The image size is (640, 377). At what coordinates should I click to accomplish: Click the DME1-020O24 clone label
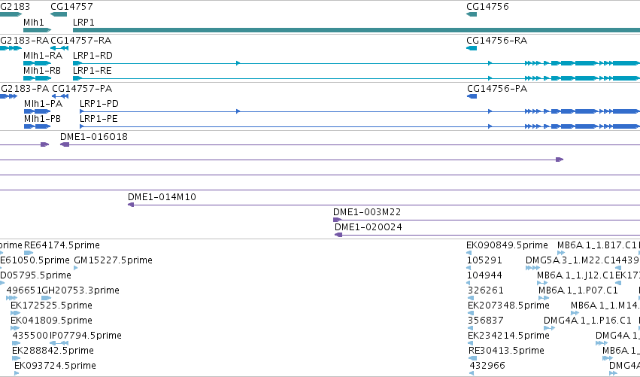coord(369,227)
